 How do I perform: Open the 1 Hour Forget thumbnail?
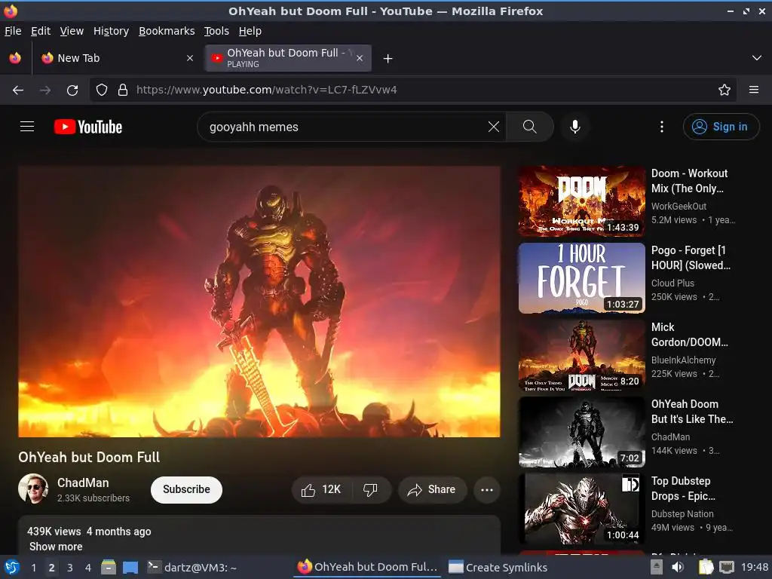581,278
